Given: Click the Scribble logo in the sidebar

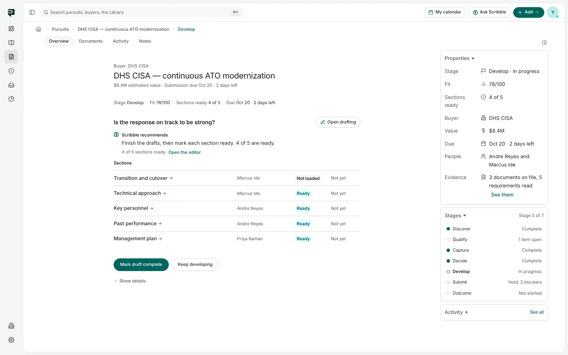Looking at the screenshot, I should [11, 13].
